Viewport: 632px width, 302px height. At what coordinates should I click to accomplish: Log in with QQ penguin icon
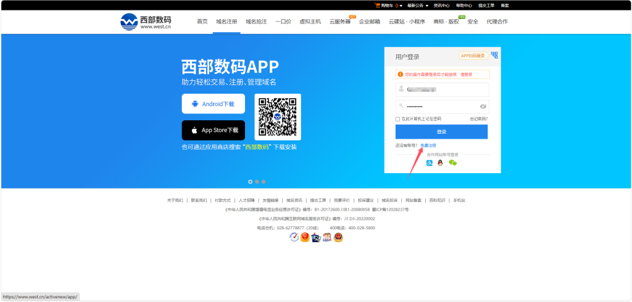pyautogui.click(x=440, y=163)
